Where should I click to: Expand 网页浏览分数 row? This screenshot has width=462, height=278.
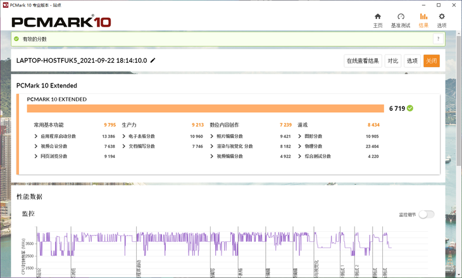click(36, 156)
